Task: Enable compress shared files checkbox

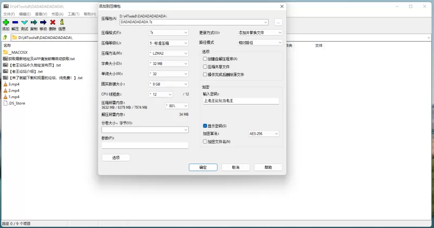Action: (205, 67)
